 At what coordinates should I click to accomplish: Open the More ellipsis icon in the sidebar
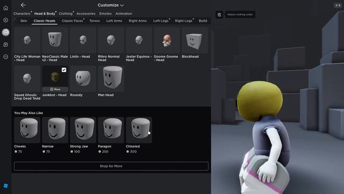(x=6, y=57)
